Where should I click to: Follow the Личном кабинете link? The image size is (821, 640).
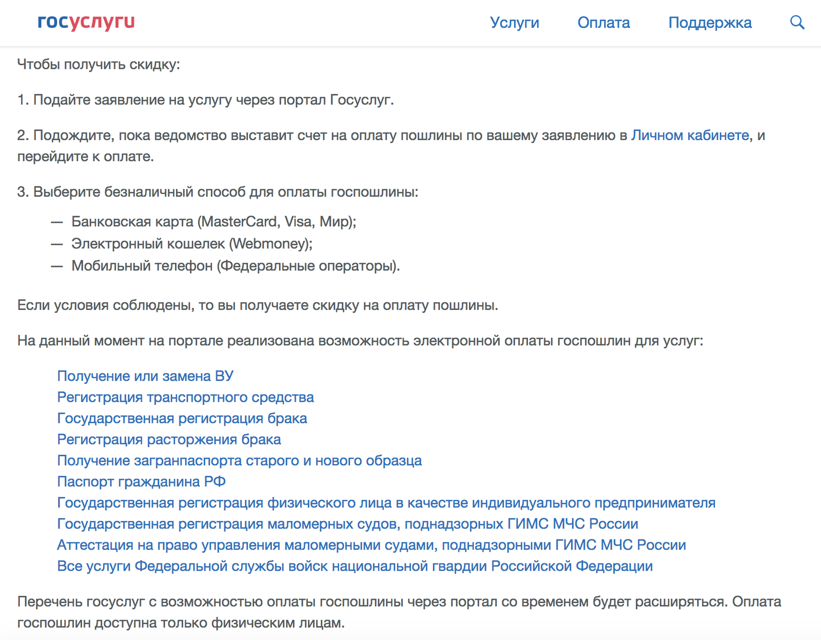[x=690, y=135]
